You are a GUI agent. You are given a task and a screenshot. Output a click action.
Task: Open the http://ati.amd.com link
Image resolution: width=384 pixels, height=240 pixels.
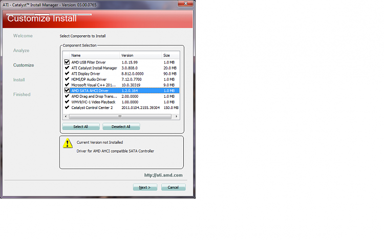163,175
